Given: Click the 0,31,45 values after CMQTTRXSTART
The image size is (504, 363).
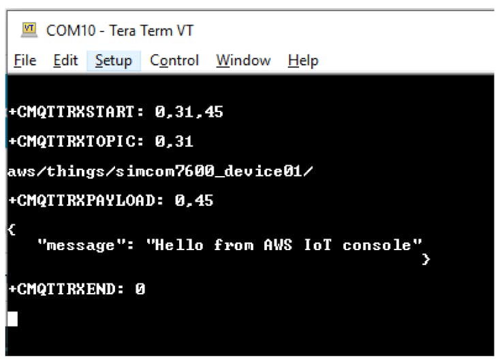Looking at the screenshot, I should 189,112.
